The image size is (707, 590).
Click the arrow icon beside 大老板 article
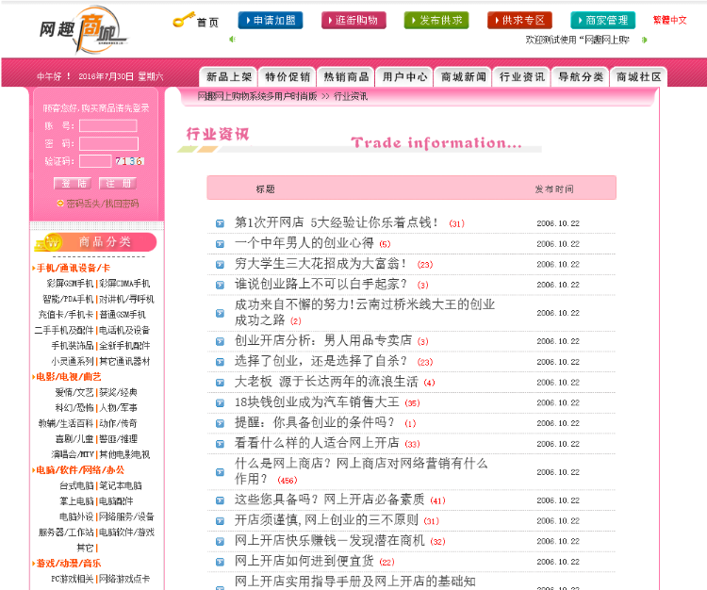(220, 383)
